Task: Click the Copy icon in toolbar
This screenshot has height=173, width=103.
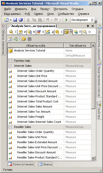Action: 34,20
